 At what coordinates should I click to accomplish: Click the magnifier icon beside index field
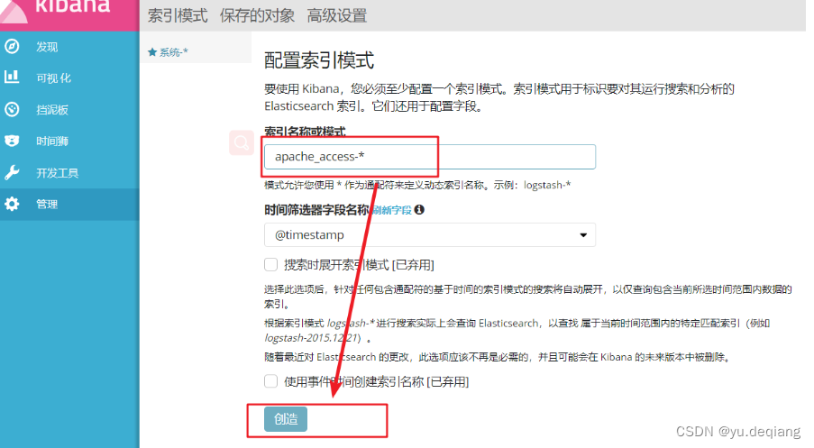(242, 142)
